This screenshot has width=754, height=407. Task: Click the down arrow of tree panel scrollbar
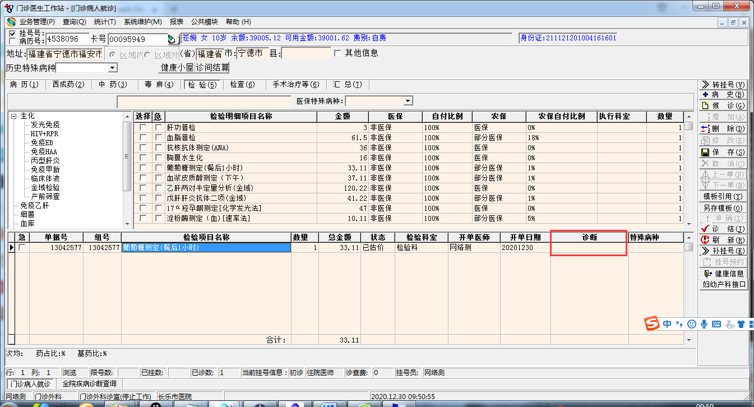point(127,224)
